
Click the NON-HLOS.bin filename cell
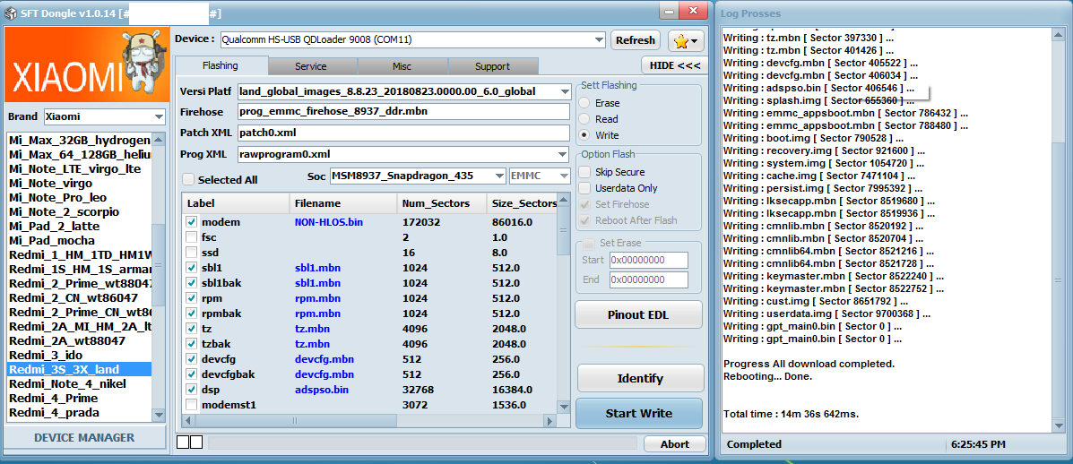click(328, 222)
